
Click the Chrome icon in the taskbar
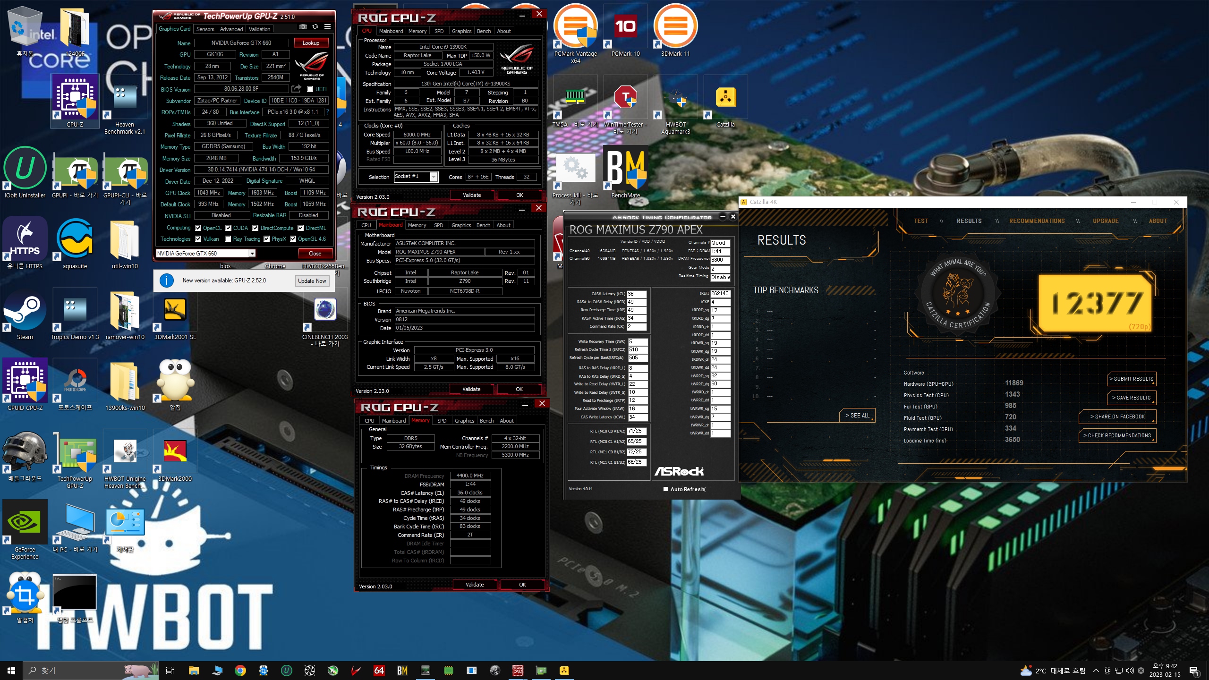tap(240, 670)
